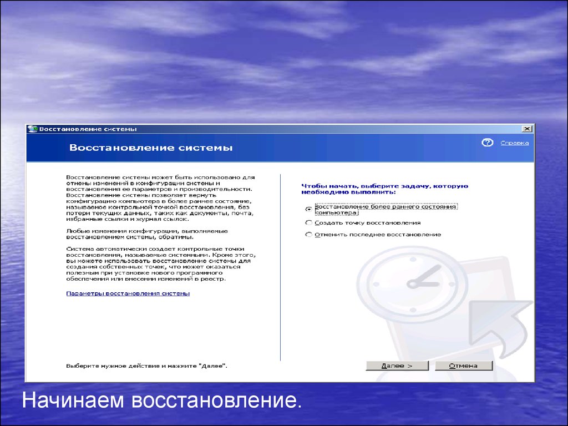568x426 pixels.
Task: Click the paragraph starting Система автоматически создает
Action: [161, 263]
